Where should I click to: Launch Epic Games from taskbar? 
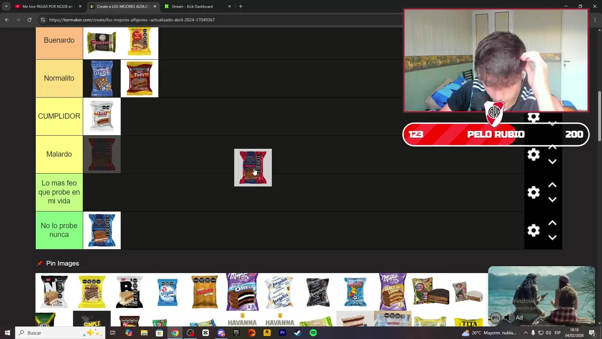pos(236,333)
